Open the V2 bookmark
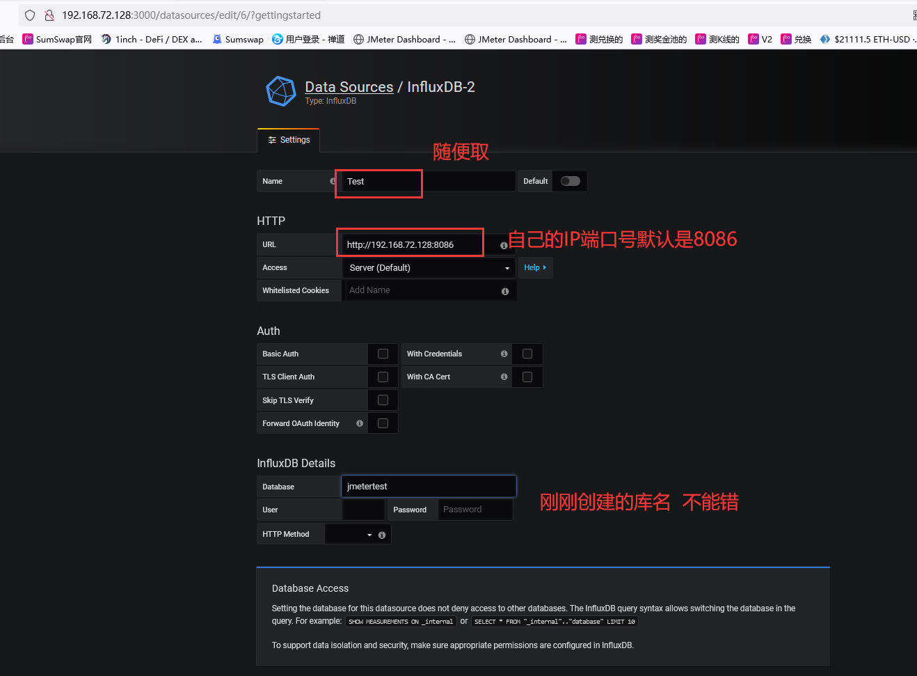 pyautogui.click(x=760, y=39)
